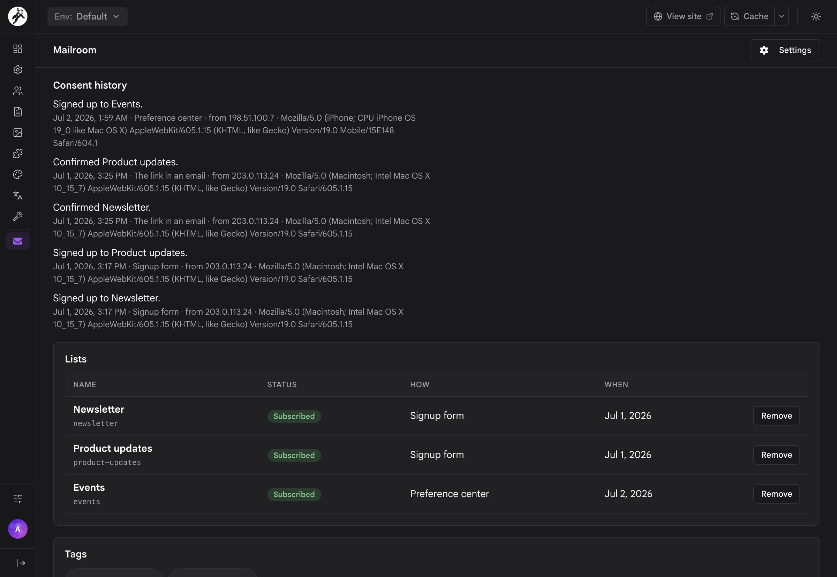Click the Subscribed badge in Events row
Image resolution: width=837 pixels, height=577 pixels.
pyautogui.click(x=294, y=494)
